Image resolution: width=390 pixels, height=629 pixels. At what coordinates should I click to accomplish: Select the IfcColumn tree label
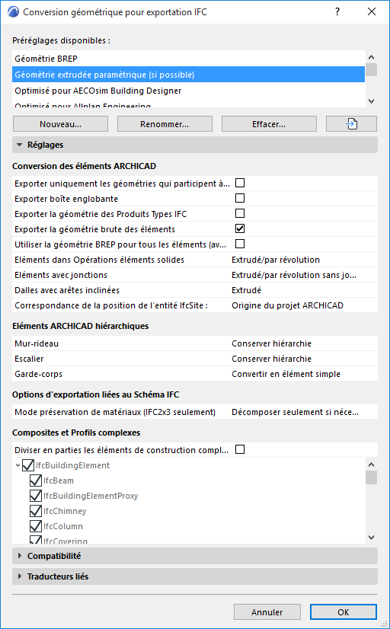click(x=63, y=526)
